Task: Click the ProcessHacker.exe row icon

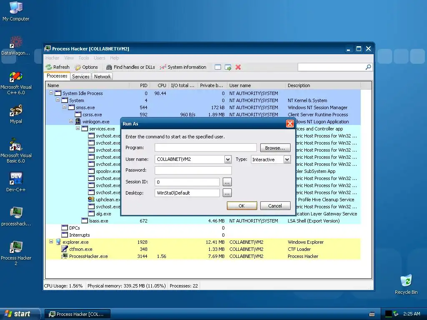Action: pos(65,256)
